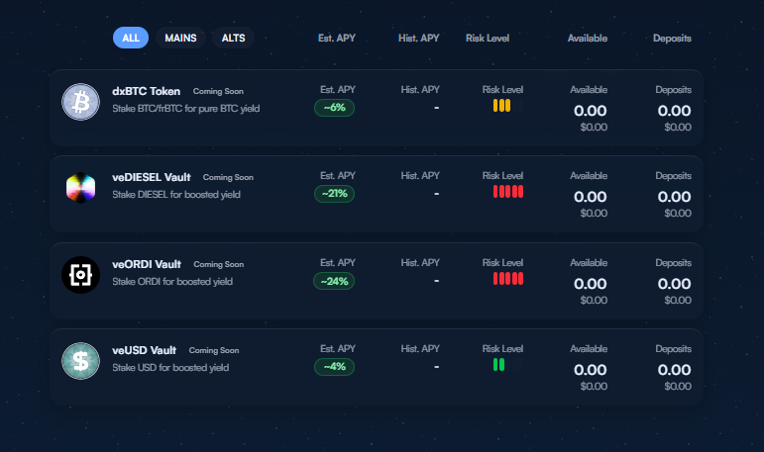Sort by the Risk Level column header

coord(488,38)
